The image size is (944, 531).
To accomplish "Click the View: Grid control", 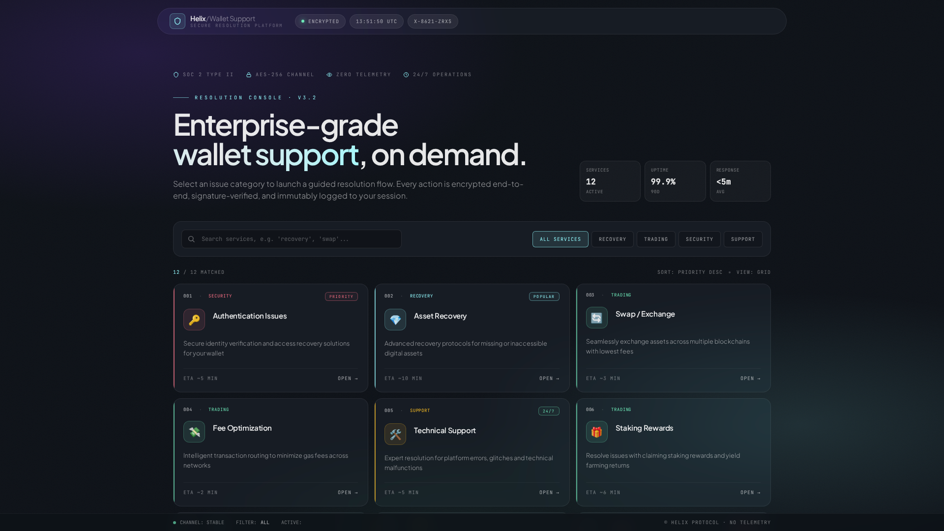I will (754, 272).
